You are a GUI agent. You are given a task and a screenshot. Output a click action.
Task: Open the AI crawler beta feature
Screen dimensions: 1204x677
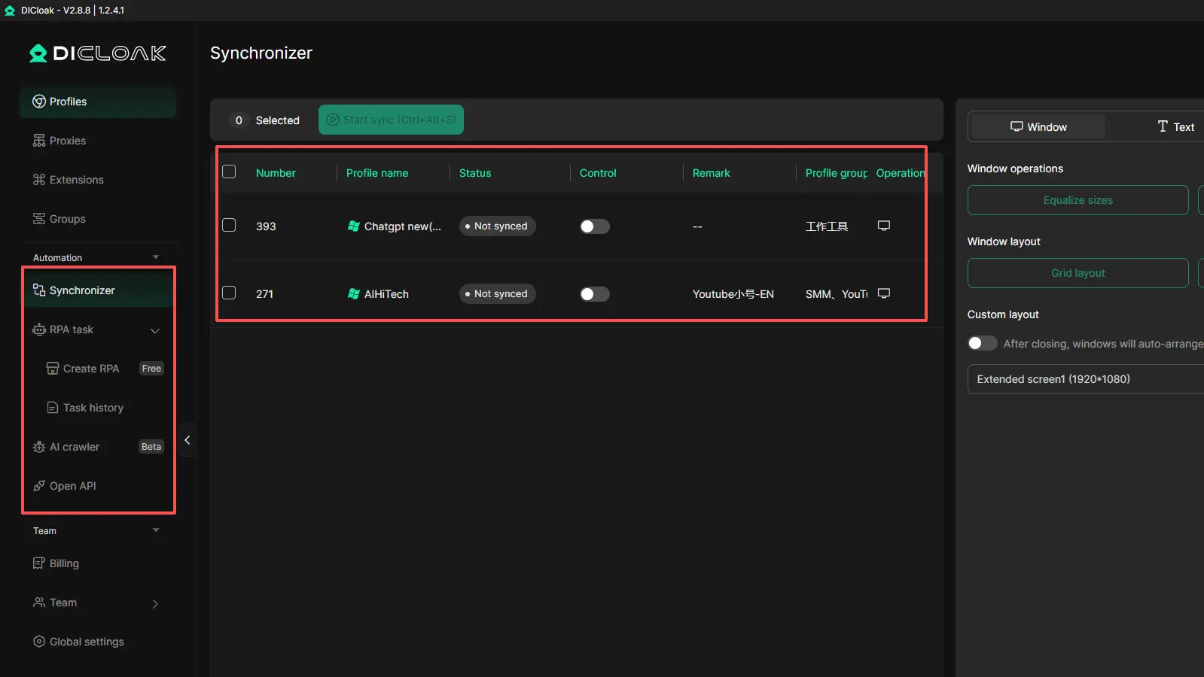tap(75, 447)
